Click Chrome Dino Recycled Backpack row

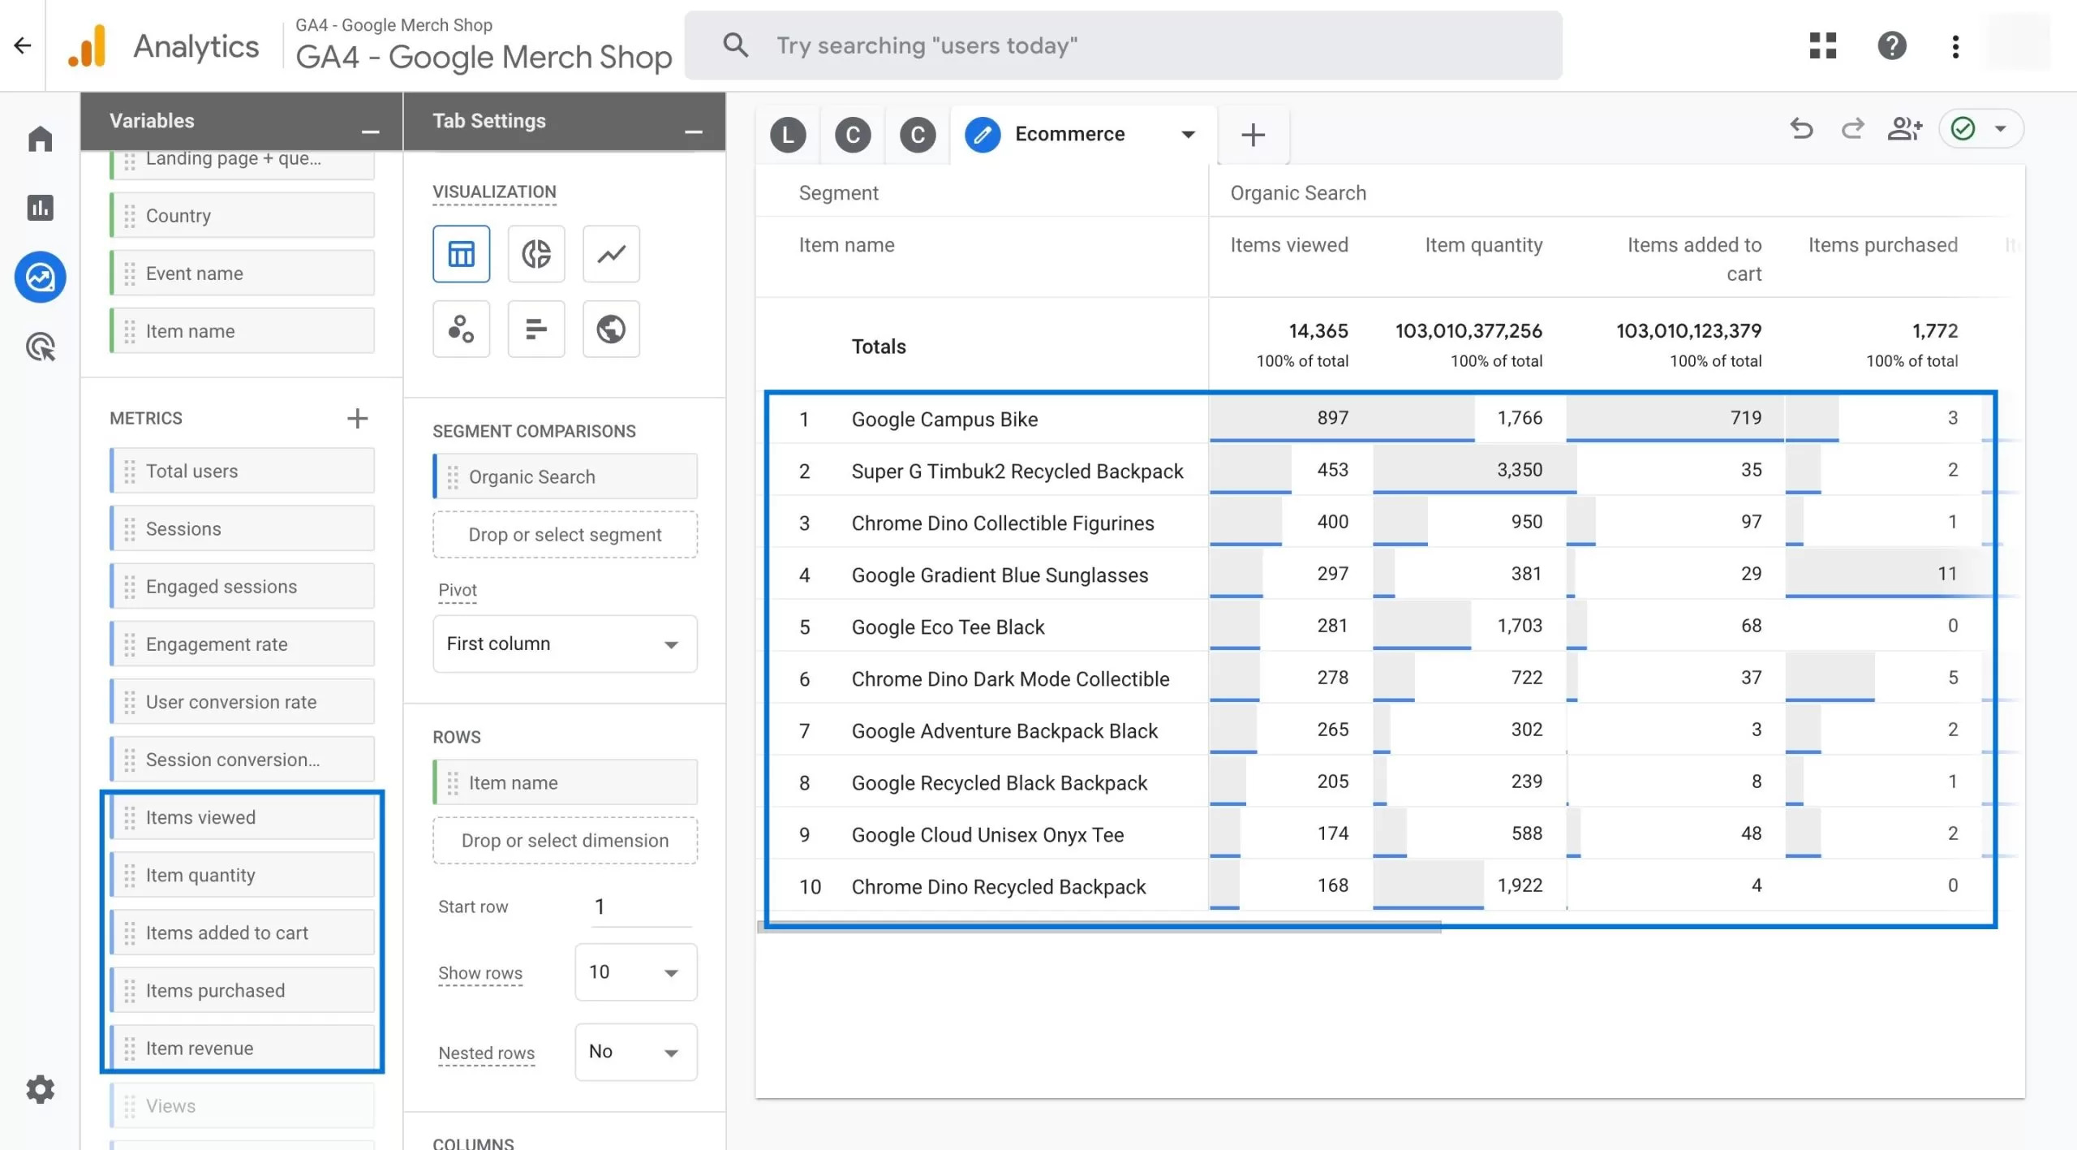click(998, 886)
